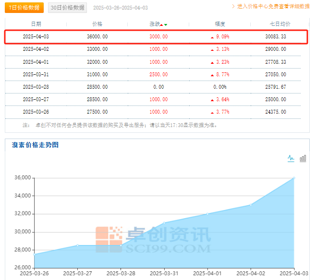
Task: Click the 36000.00 price cell
Action: click(x=97, y=36)
